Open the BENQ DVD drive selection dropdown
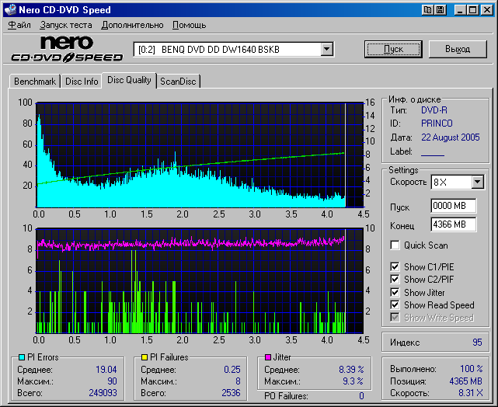This screenshot has height=407, width=498. tap(326, 50)
